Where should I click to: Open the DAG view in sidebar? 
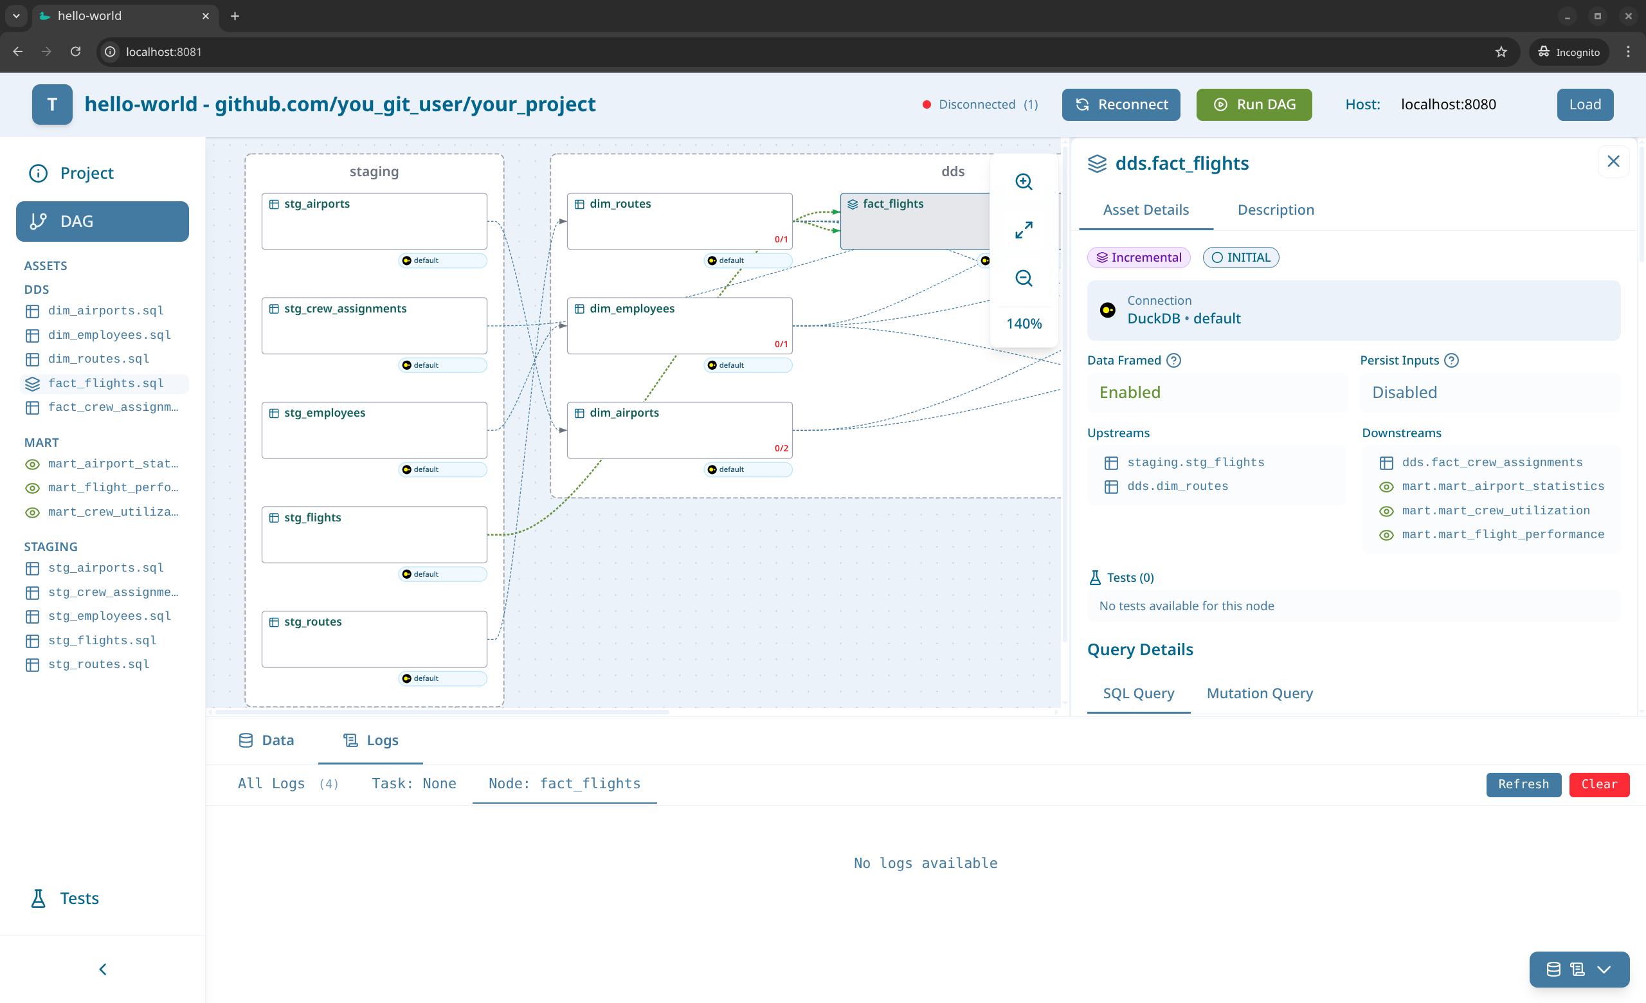102,221
